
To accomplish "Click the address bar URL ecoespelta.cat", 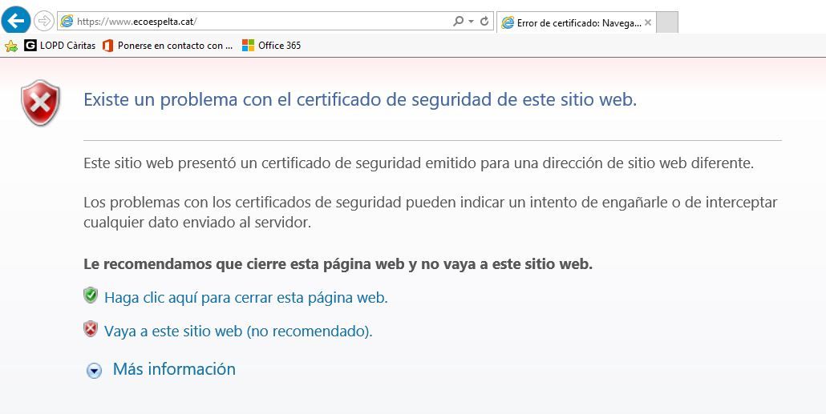I will pos(137,22).
